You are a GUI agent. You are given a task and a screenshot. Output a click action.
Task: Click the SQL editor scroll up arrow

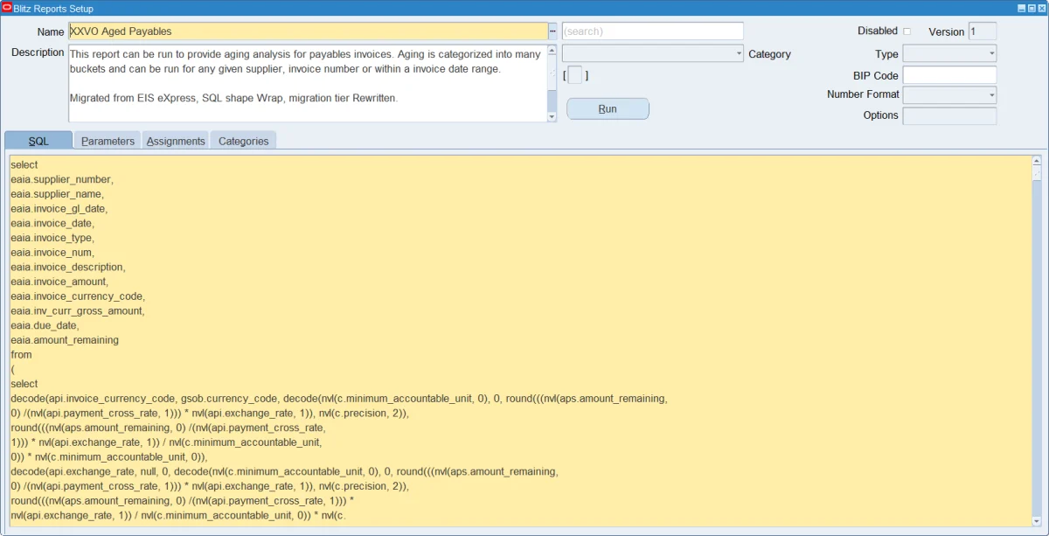pyautogui.click(x=1037, y=161)
